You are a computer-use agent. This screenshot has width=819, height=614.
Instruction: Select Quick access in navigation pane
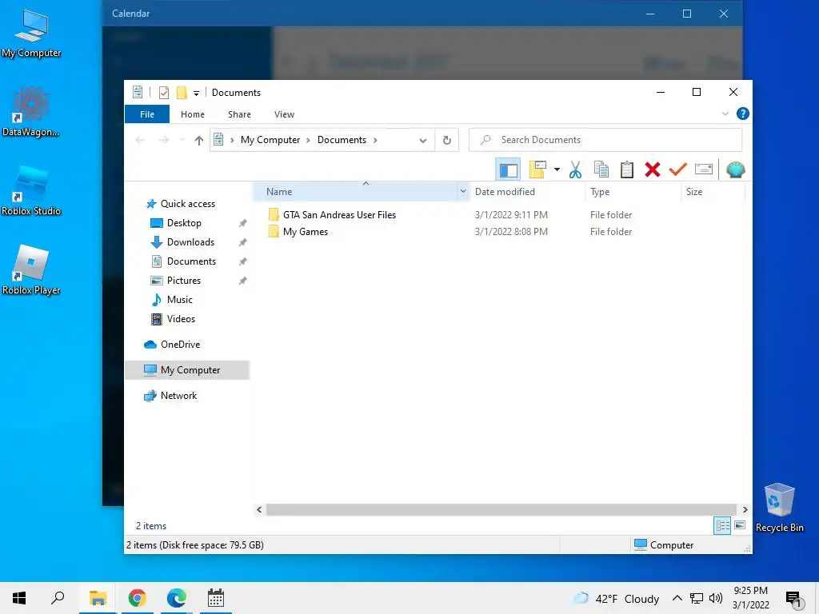tap(187, 204)
